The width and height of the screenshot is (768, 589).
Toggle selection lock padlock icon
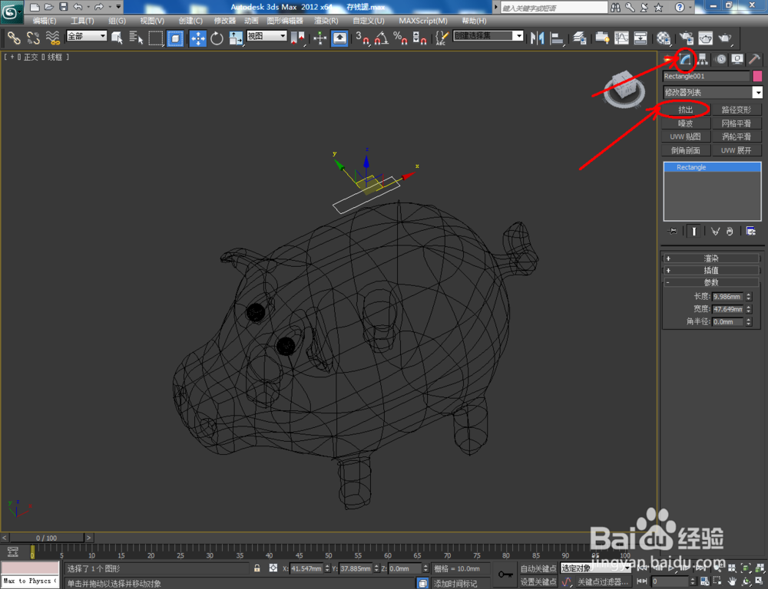[257, 568]
